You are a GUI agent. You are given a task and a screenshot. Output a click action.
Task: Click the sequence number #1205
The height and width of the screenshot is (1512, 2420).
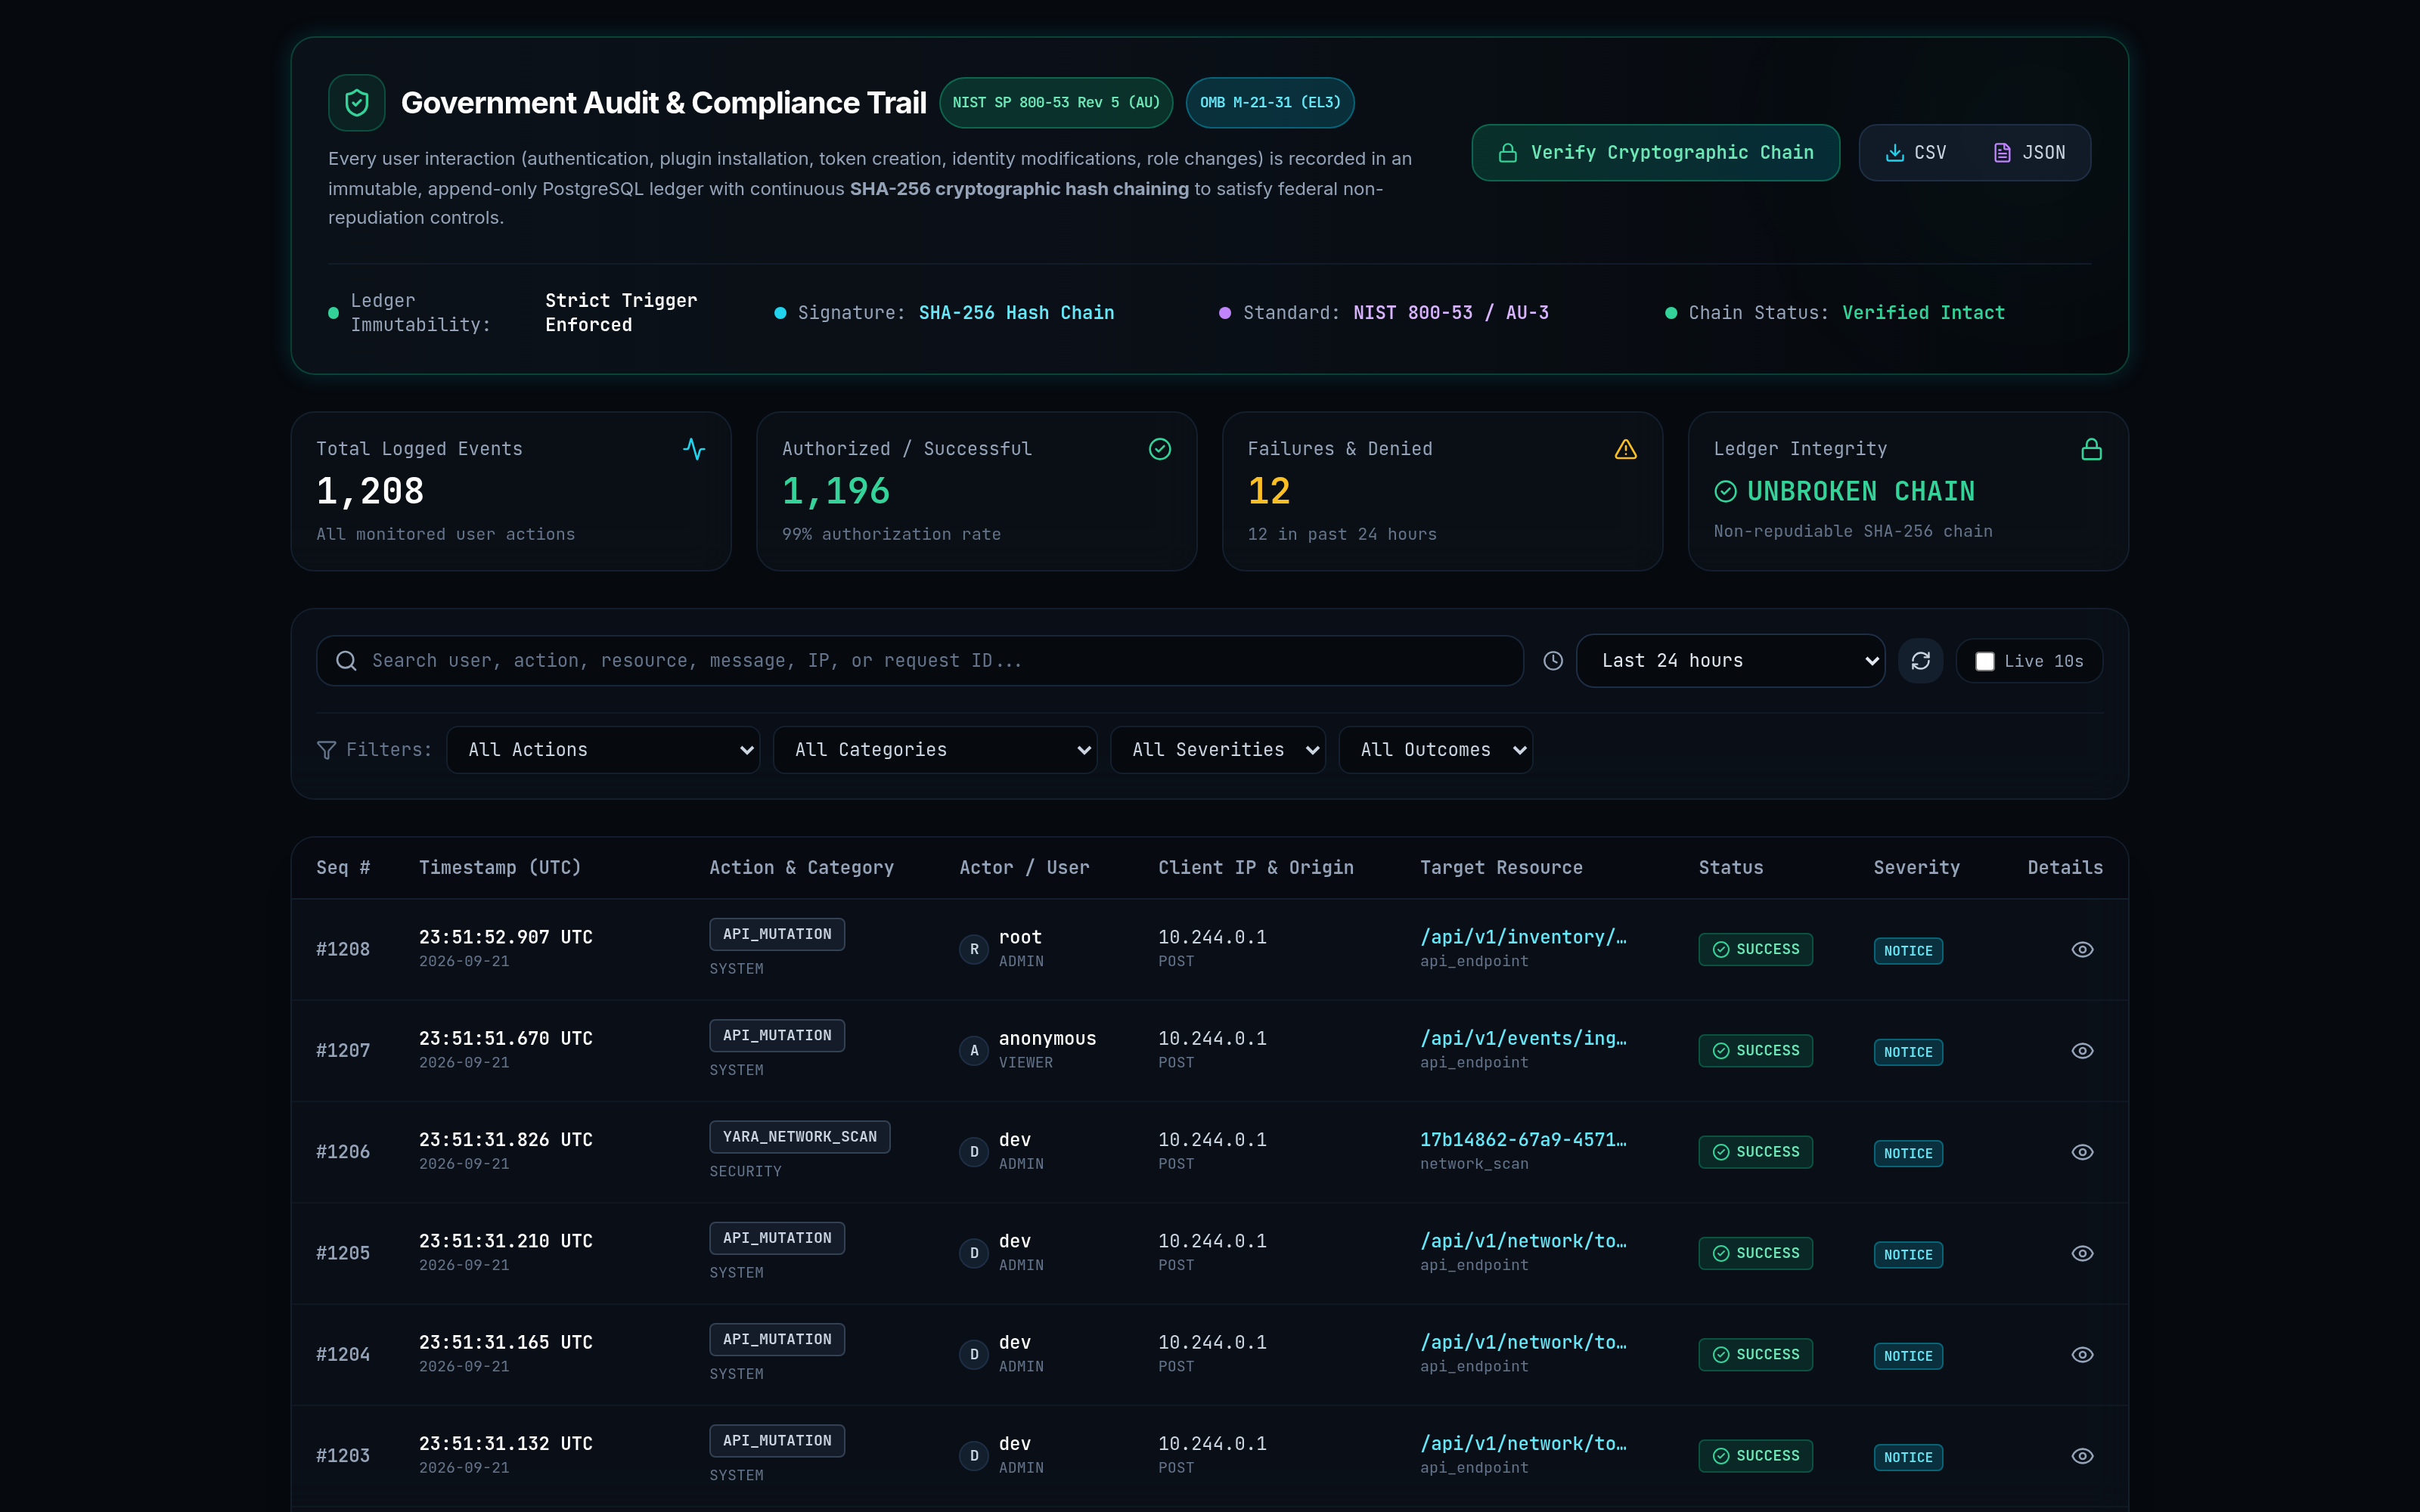pos(343,1253)
